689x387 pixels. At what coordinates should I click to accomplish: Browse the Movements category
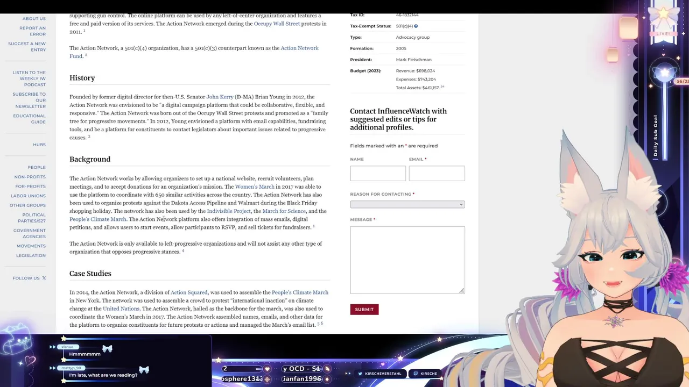[x=31, y=246]
